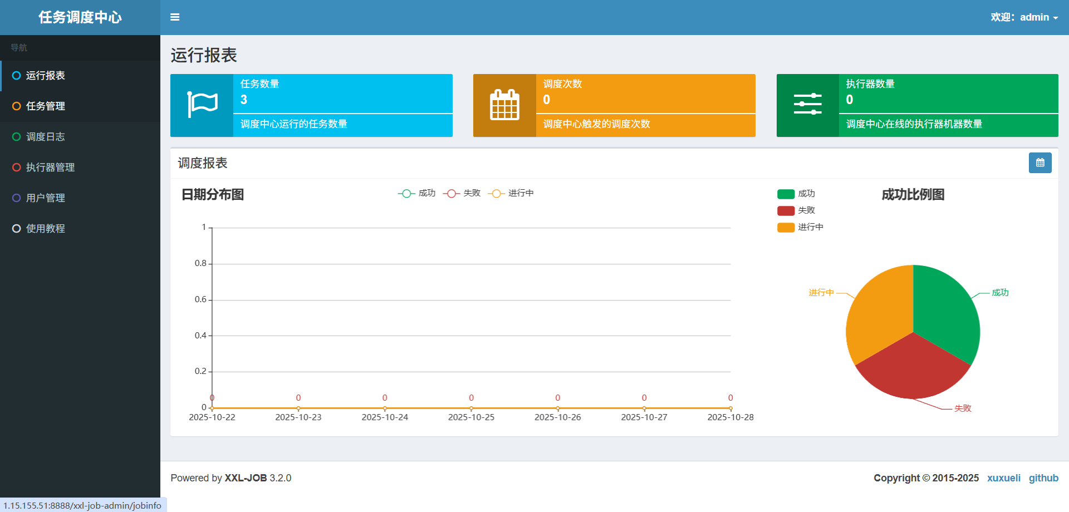Click the 成功 label beside the pie slice
The image size is (1069, 512).
[x=1000, y=293]
